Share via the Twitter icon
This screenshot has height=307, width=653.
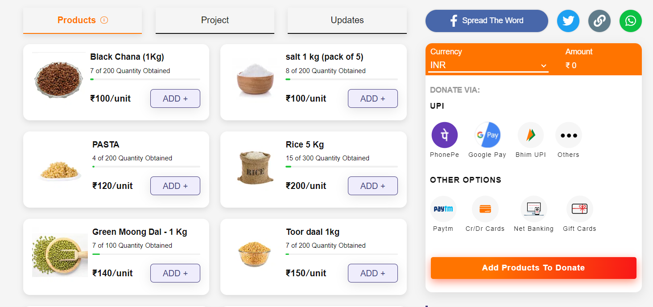tap(568, 21)
